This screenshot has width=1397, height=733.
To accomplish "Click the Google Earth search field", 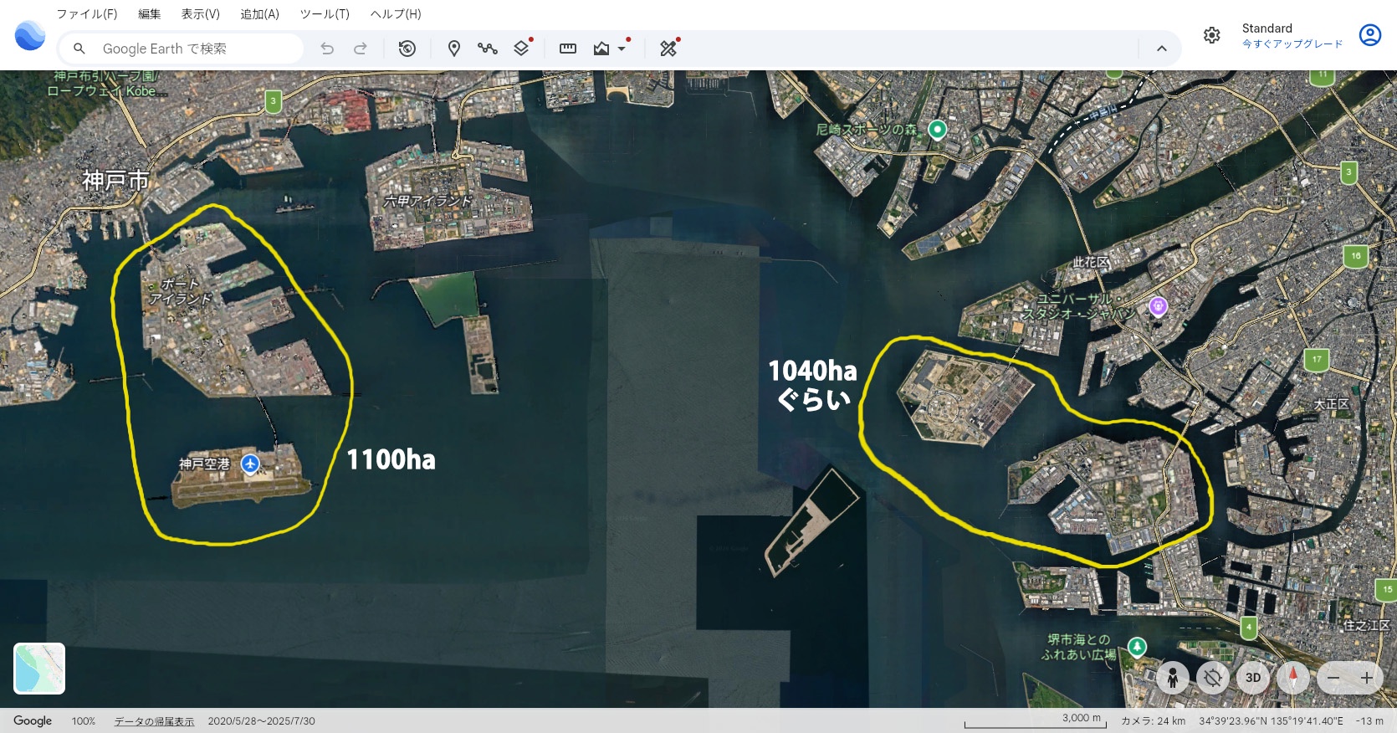I will [x=192, y=49].
